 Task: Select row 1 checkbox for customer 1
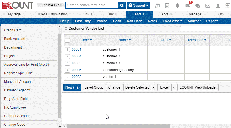coord(67,49)
